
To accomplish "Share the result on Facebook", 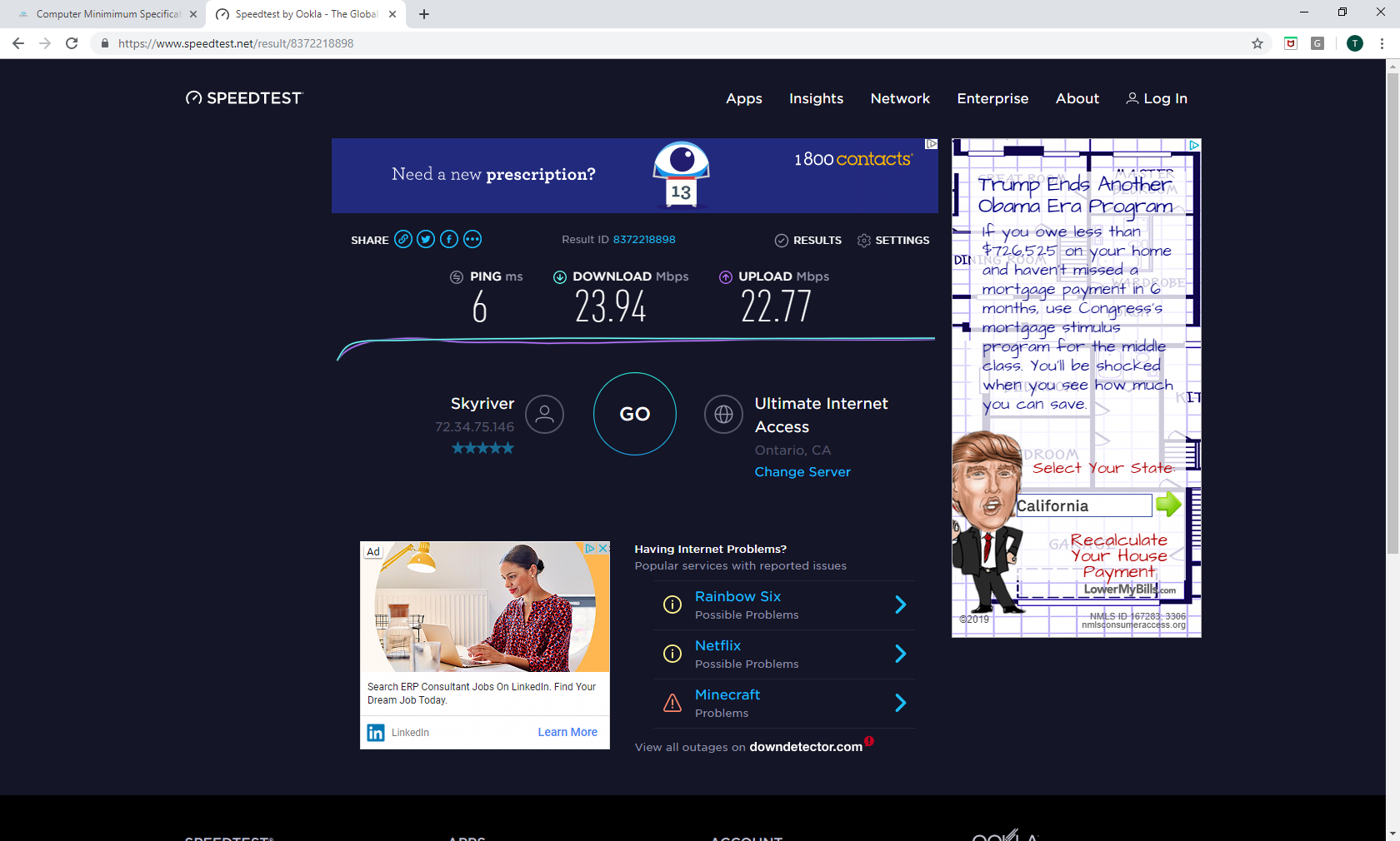I will (449, 240).
